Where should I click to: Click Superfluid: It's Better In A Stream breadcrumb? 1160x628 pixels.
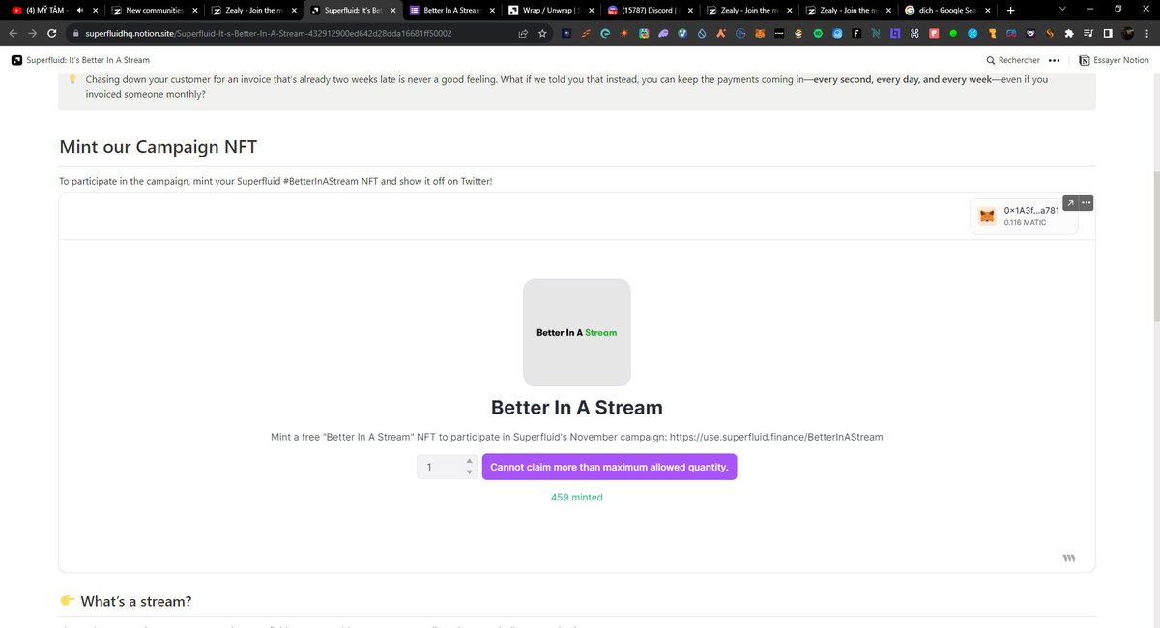pyautogui.click(x=88, y=60)
